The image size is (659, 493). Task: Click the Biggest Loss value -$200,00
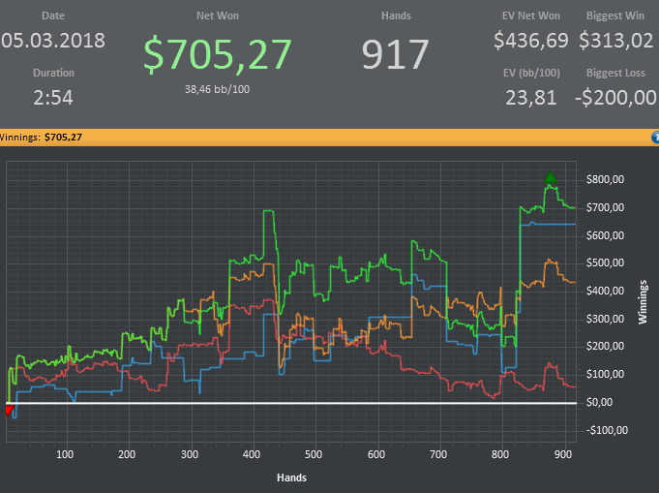point(615,98)
